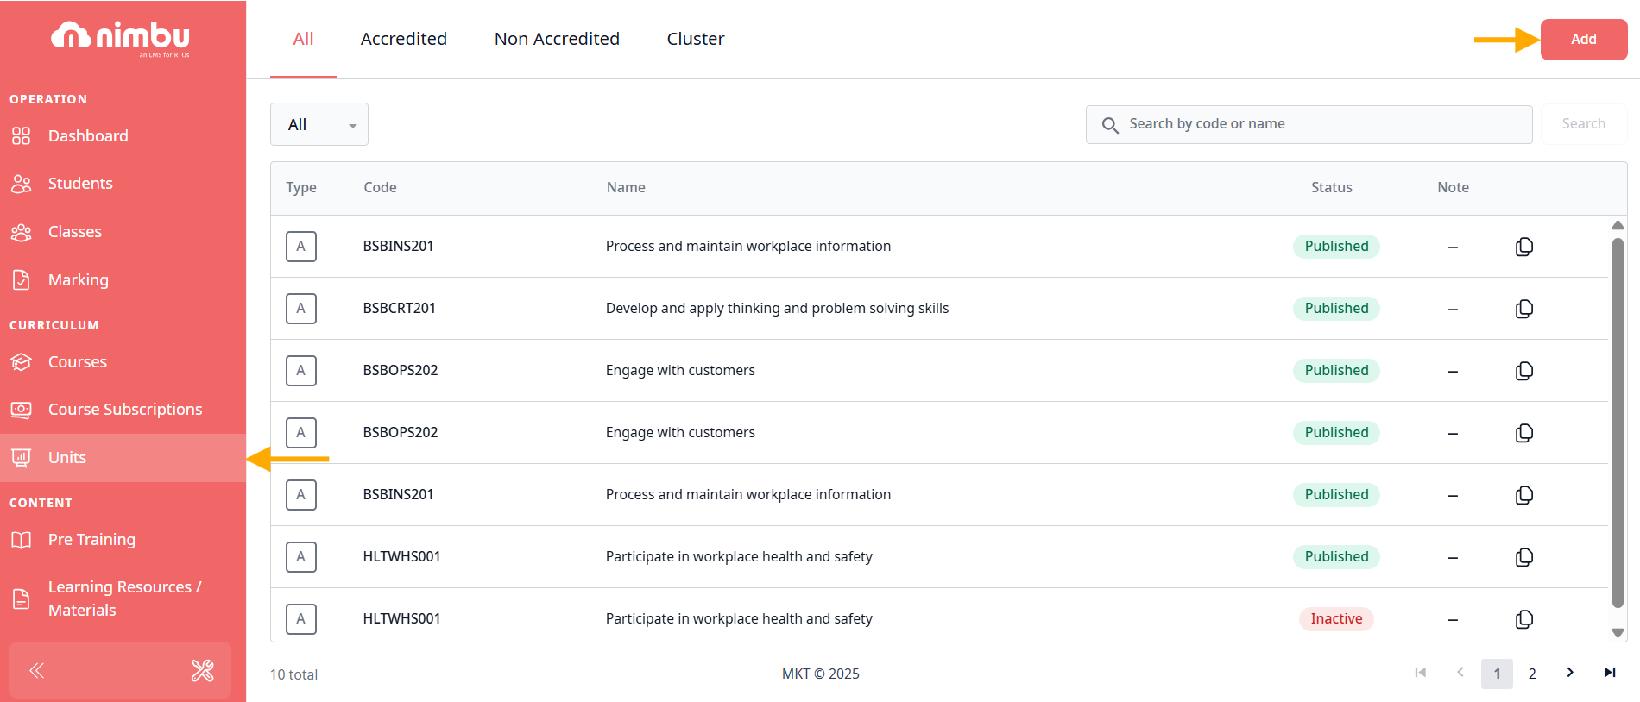Open the tools wrench icon in sidebar
Viewport: 1640px width, 702px height.
click(x=202, y=670)
